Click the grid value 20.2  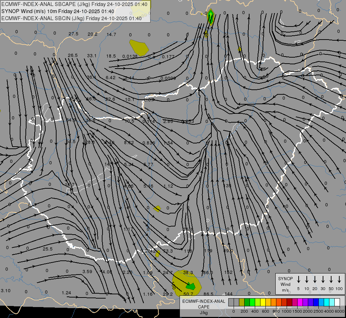(93, 34)
